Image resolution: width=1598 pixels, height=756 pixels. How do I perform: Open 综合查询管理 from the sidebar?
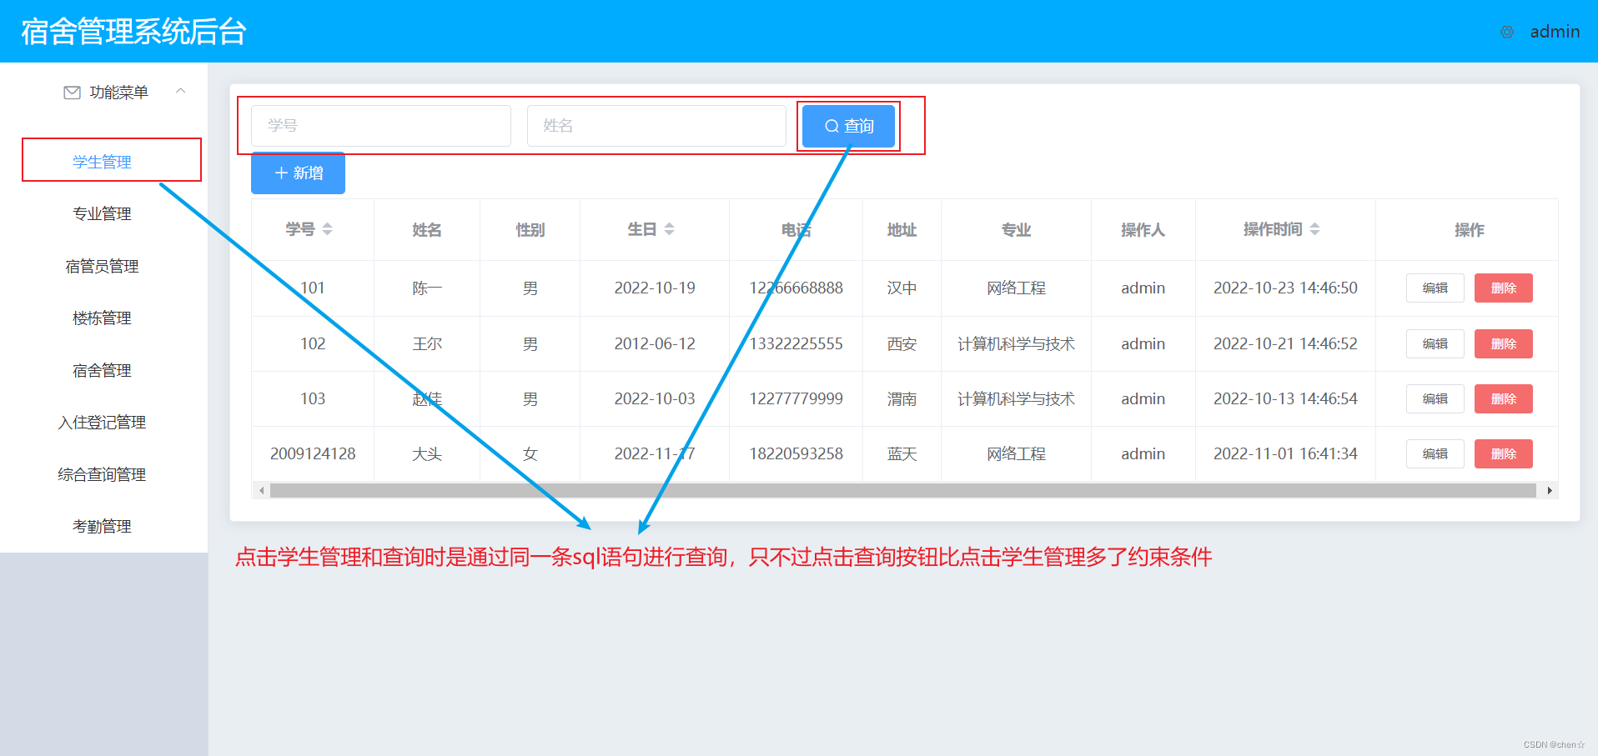(102, 474)
